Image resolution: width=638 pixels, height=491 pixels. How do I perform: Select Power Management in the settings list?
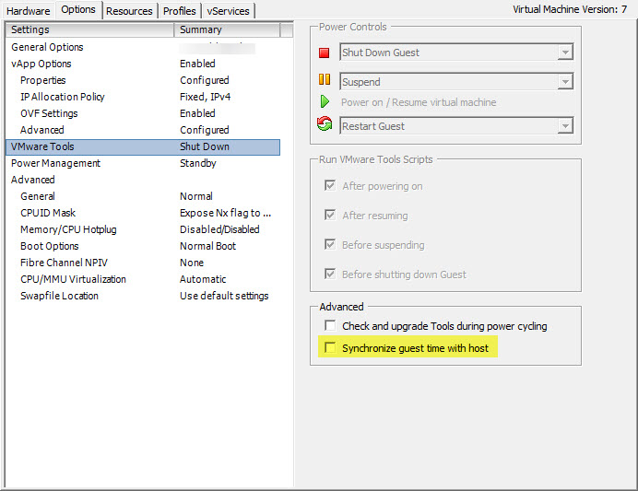click(x=55, y=163)
